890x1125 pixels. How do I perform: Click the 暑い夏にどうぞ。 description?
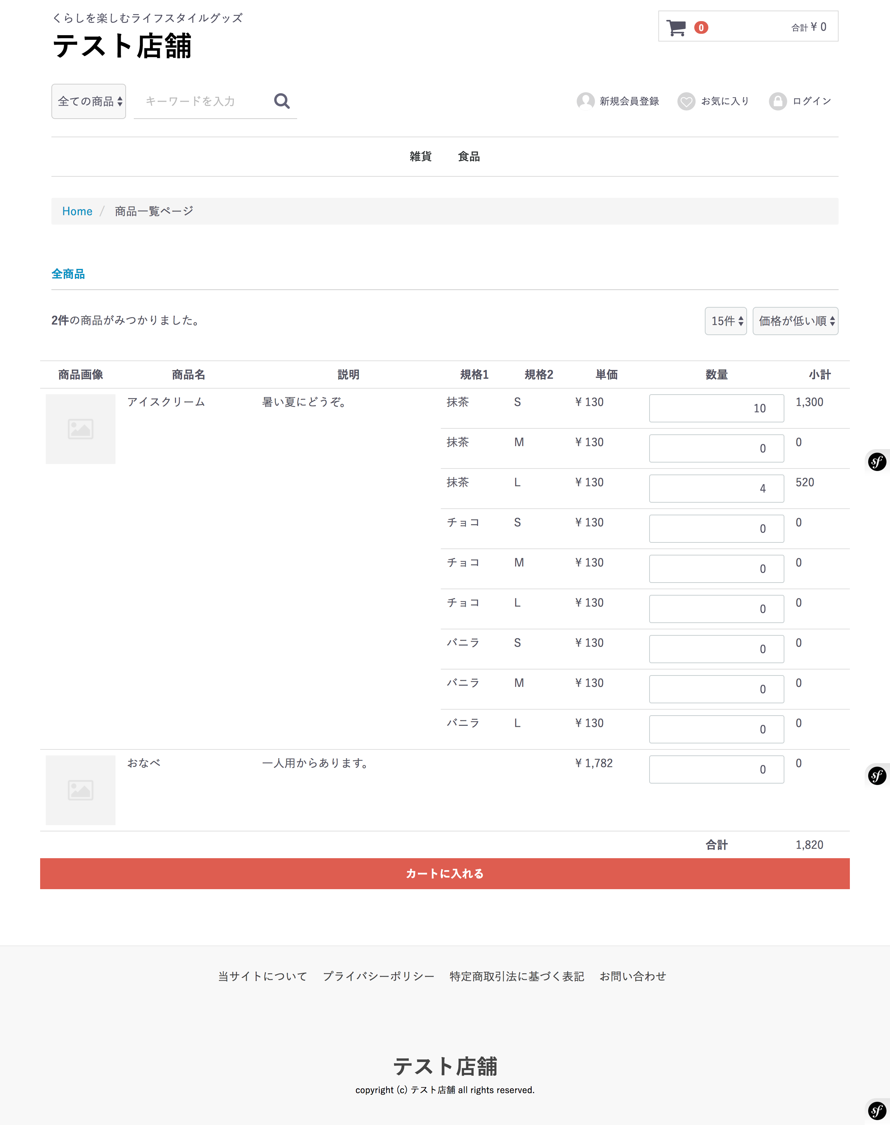point(305,402)
